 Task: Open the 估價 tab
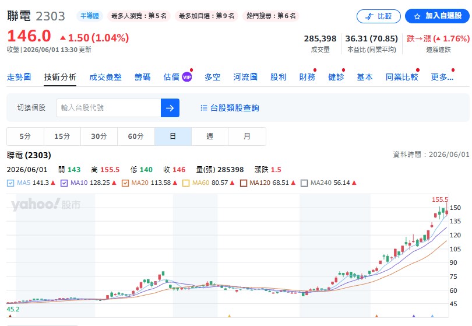click(171, 77)
